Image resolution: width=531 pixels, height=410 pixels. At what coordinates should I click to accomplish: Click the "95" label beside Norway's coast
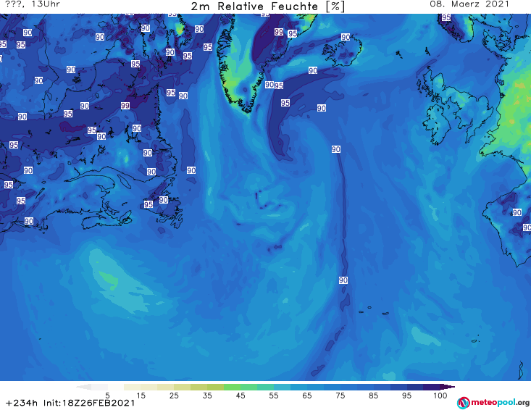click(x=446, y=17)
